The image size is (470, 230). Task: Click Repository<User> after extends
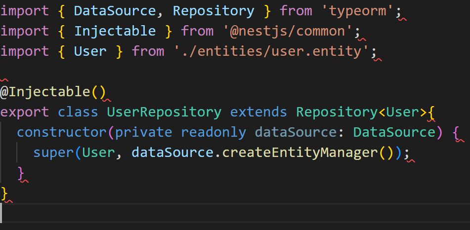[x=361, y=112]
